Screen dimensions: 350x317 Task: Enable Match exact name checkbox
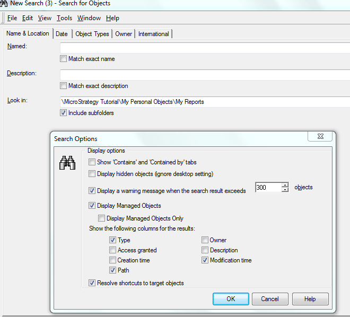coord(63,59)
